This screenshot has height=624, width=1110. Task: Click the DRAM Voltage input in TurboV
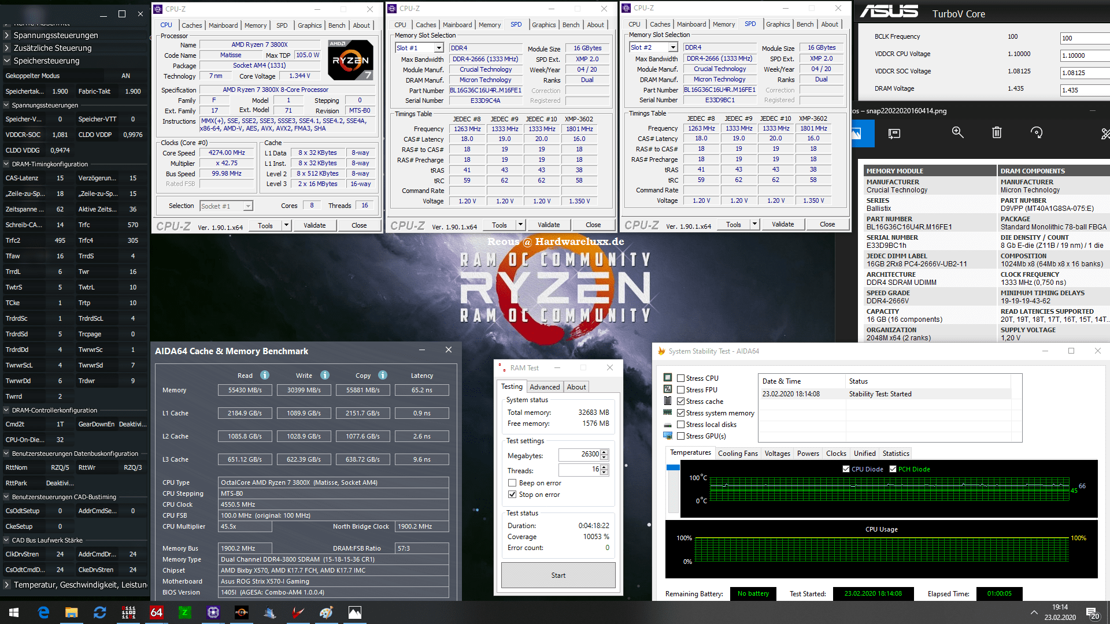1085,90
